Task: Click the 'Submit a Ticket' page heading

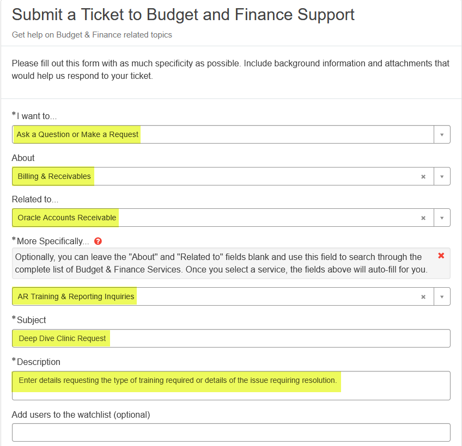Action: click(183, 15)
